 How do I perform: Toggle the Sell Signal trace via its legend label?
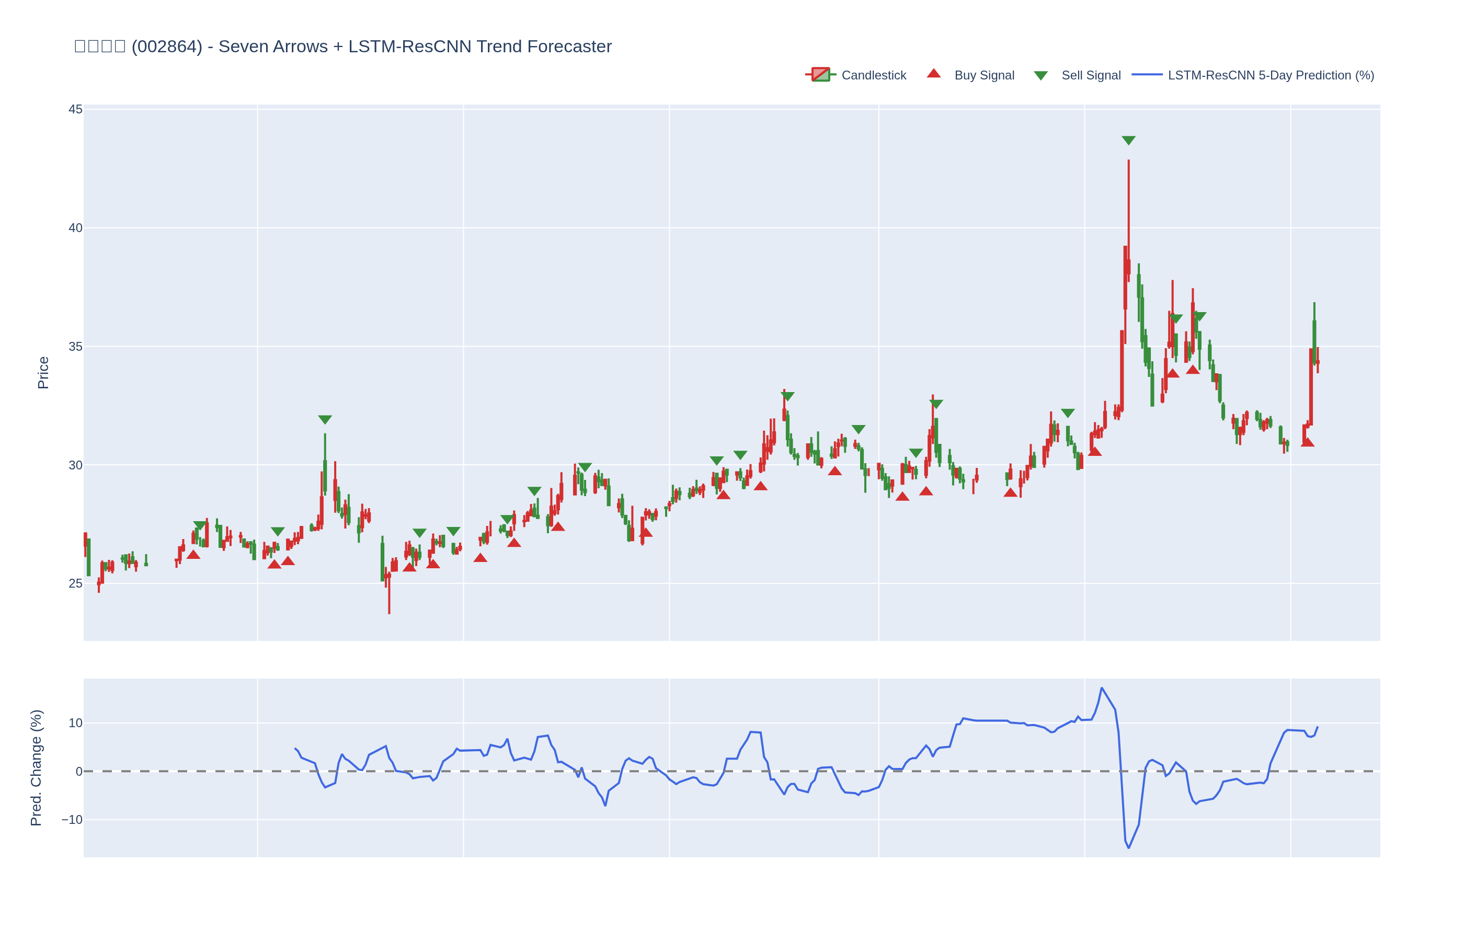click(1091, 75)
